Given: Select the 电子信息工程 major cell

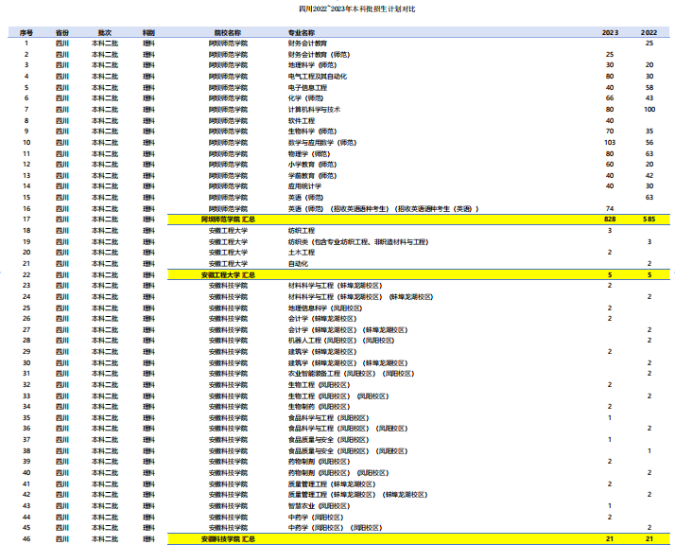Looking at the screenshot, I should (307, 87).
